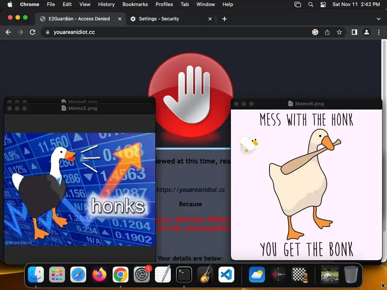Go back with the browser back arrow
This screenshot has height=290, width=387.
tap(8, 32)
